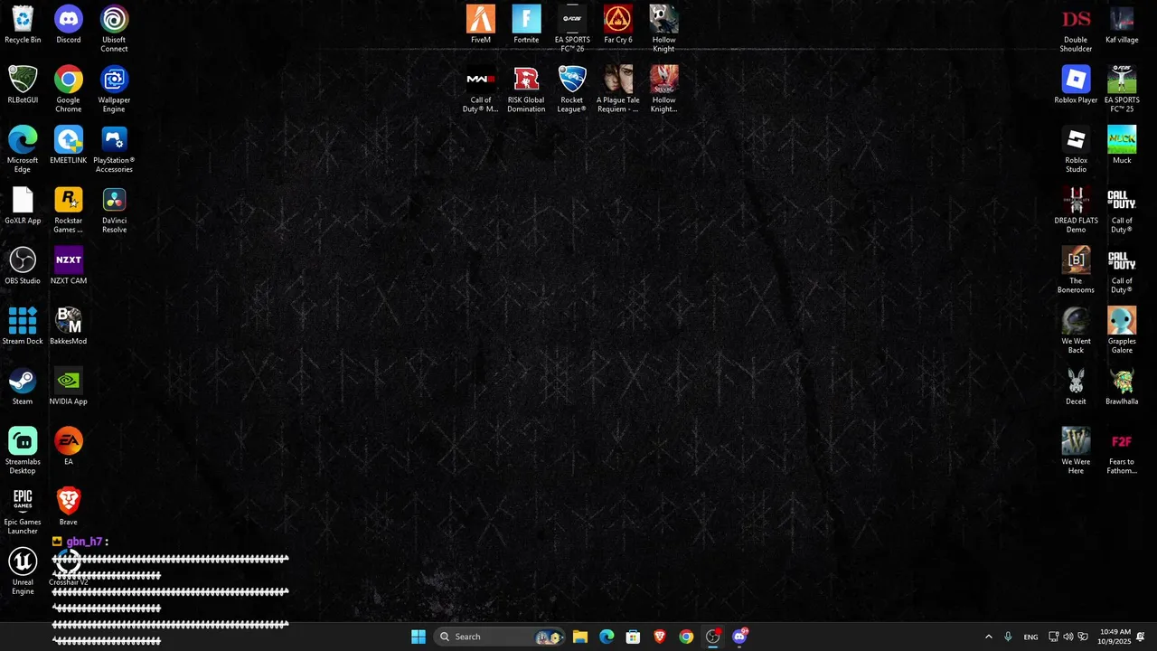This screenshot has width=1157, height=651.
Task: Open the Recycle Bin desktop icon
Action: [23, 24]
